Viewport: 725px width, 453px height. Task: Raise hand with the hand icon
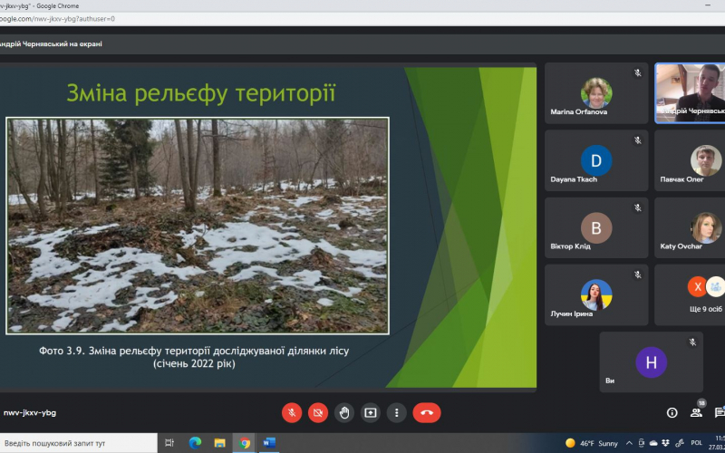click(x=344, y=413)
